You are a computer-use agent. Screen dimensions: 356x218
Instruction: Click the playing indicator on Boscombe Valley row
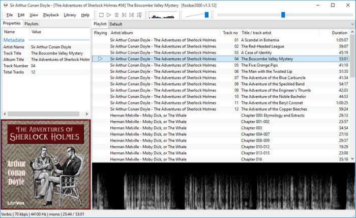(x=100, y=59)
